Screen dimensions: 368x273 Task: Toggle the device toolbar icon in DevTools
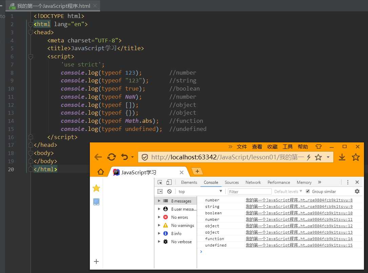[x=169, y=182]
